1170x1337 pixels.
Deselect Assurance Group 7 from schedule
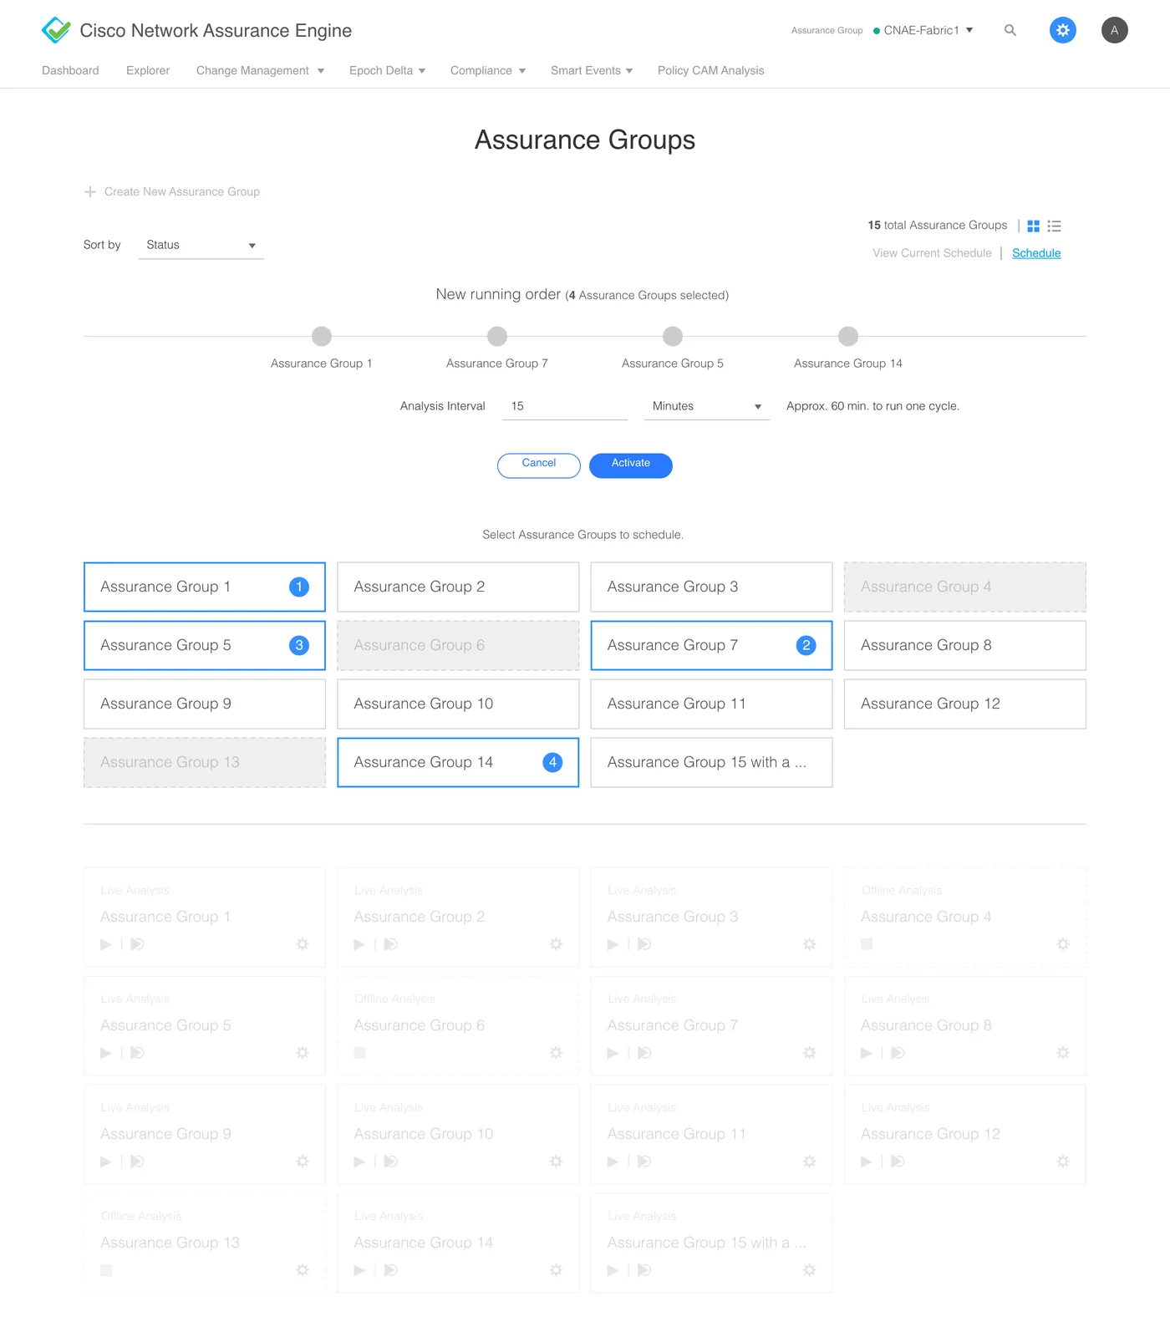[711, 645]
